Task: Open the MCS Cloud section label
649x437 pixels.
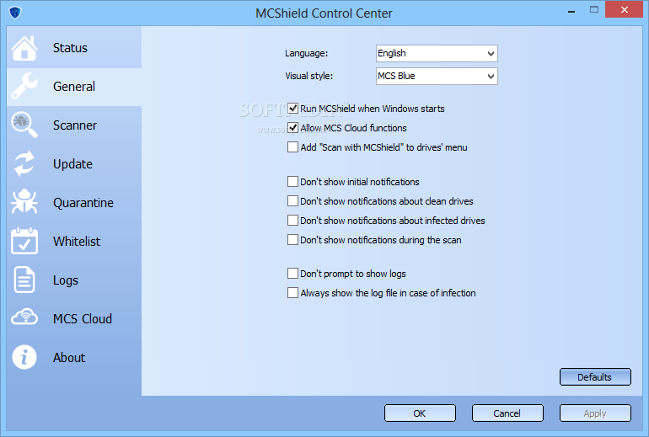Action: click(x=83, y=319)
